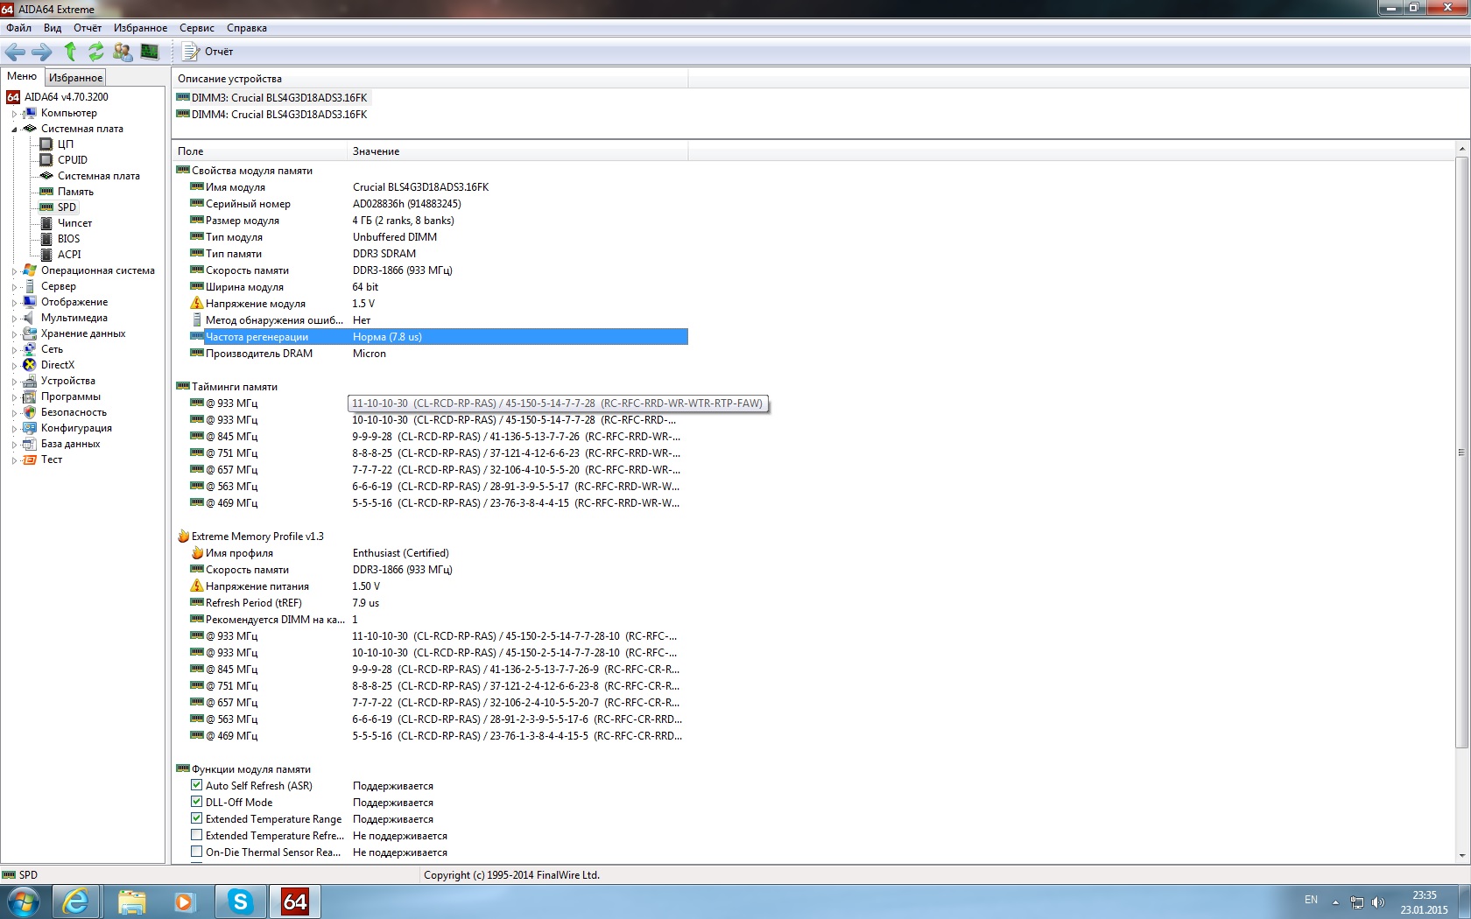The width and height of the screenshot is (1471, 919).
Task: Open the Windows Start menu
Action: [23, 901]
